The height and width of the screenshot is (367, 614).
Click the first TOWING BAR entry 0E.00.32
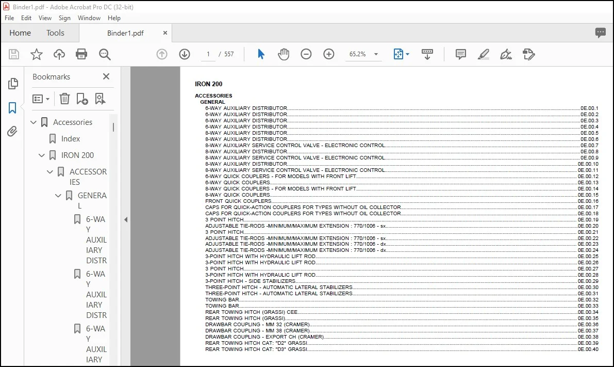[x=402, y=299]
